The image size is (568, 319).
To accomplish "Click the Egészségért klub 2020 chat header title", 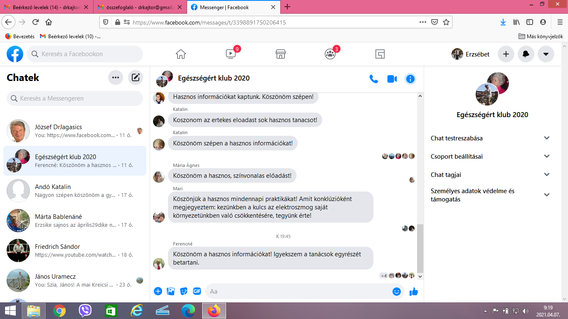I will pos(214,78).
